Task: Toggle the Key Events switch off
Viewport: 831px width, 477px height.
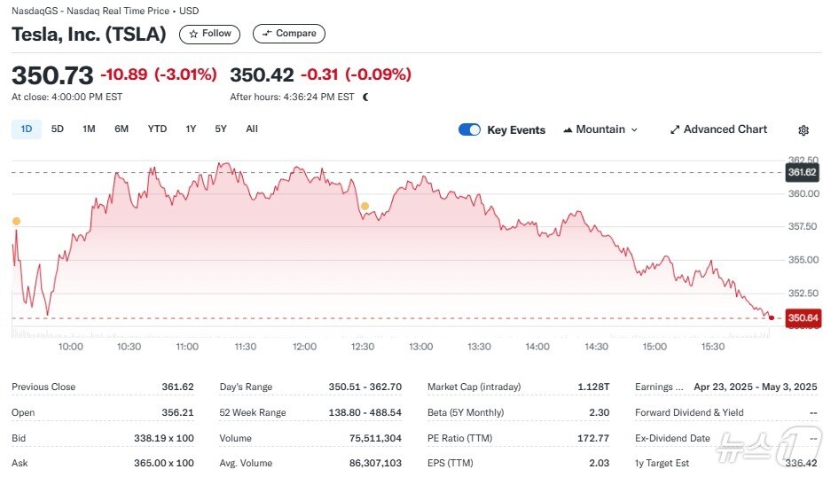Action: tap(469, 129)
